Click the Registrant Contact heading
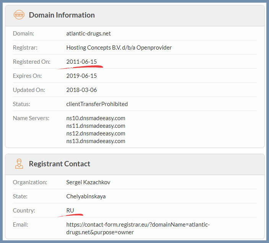Image resolution: width=269 pixels, height=243 pixels. click(60, 164)
